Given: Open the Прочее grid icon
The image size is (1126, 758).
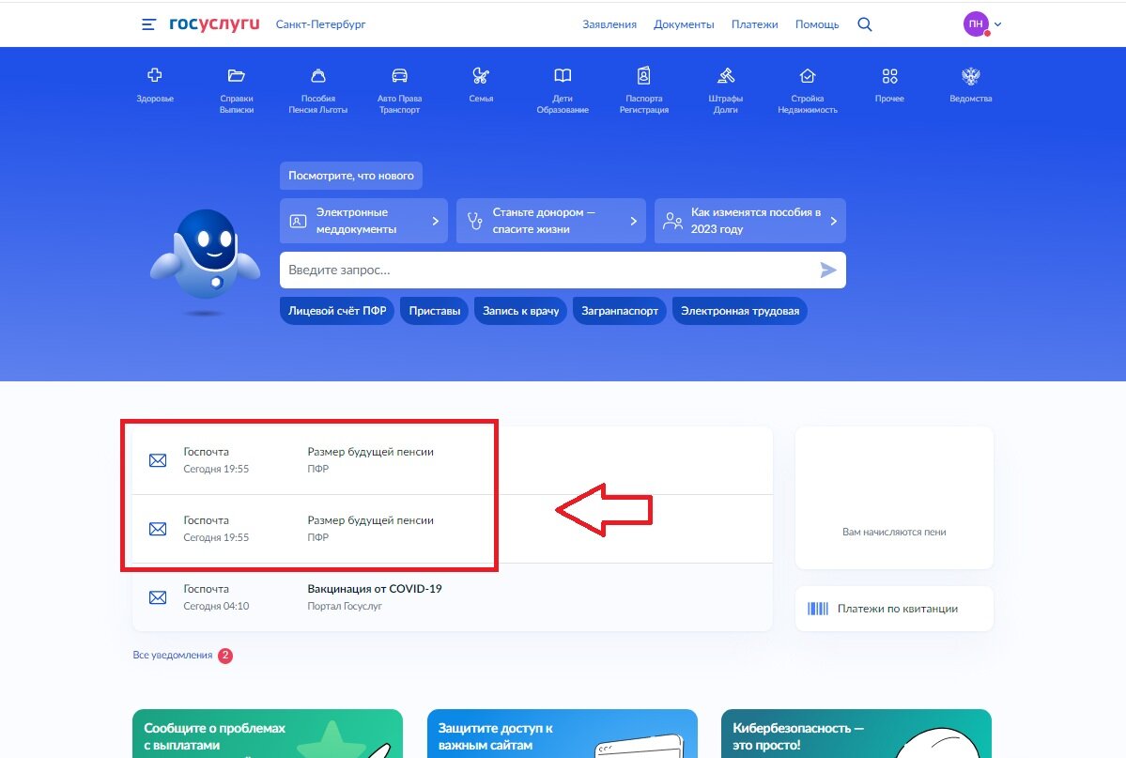Looking at the screenshot, I should point(888,76).
